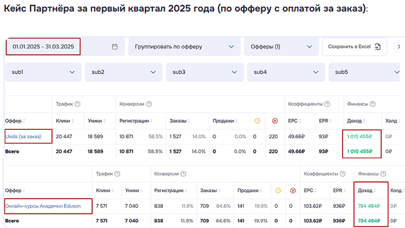Click the Конверсии help icon in Ukids table
405x228 pixels.
pos(149,104)
